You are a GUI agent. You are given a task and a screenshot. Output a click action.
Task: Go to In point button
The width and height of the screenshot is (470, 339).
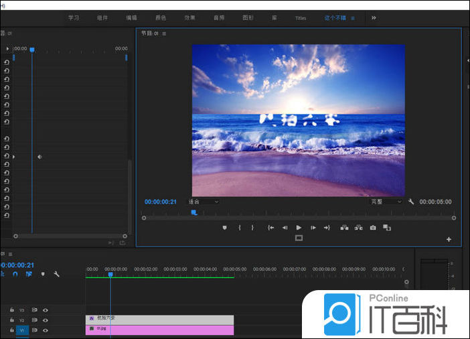270,228
